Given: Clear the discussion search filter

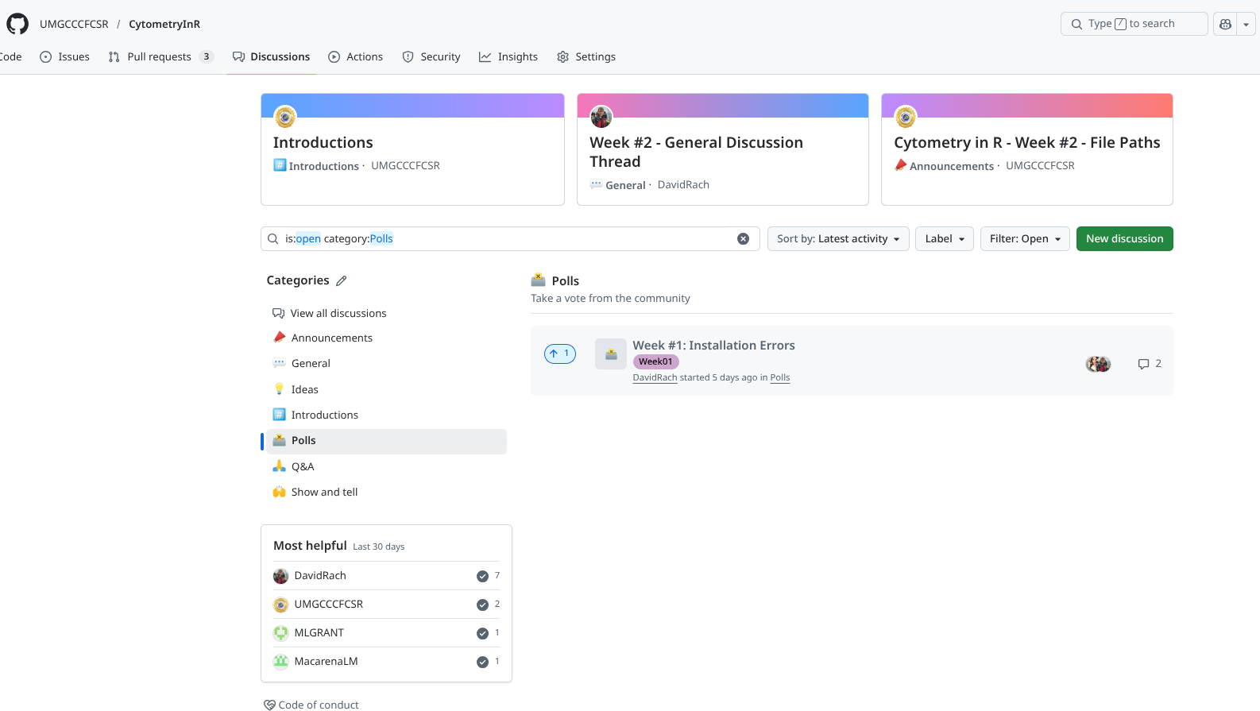Looking at the screenshot, I should tap(743, 239).
